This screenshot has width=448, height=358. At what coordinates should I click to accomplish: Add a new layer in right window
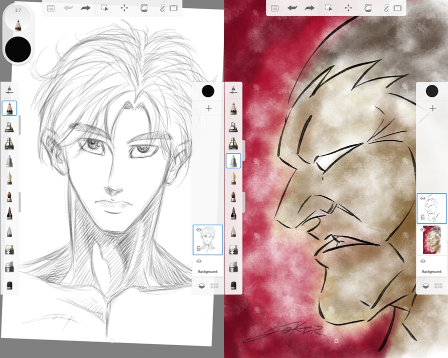[x=432, y=108]
